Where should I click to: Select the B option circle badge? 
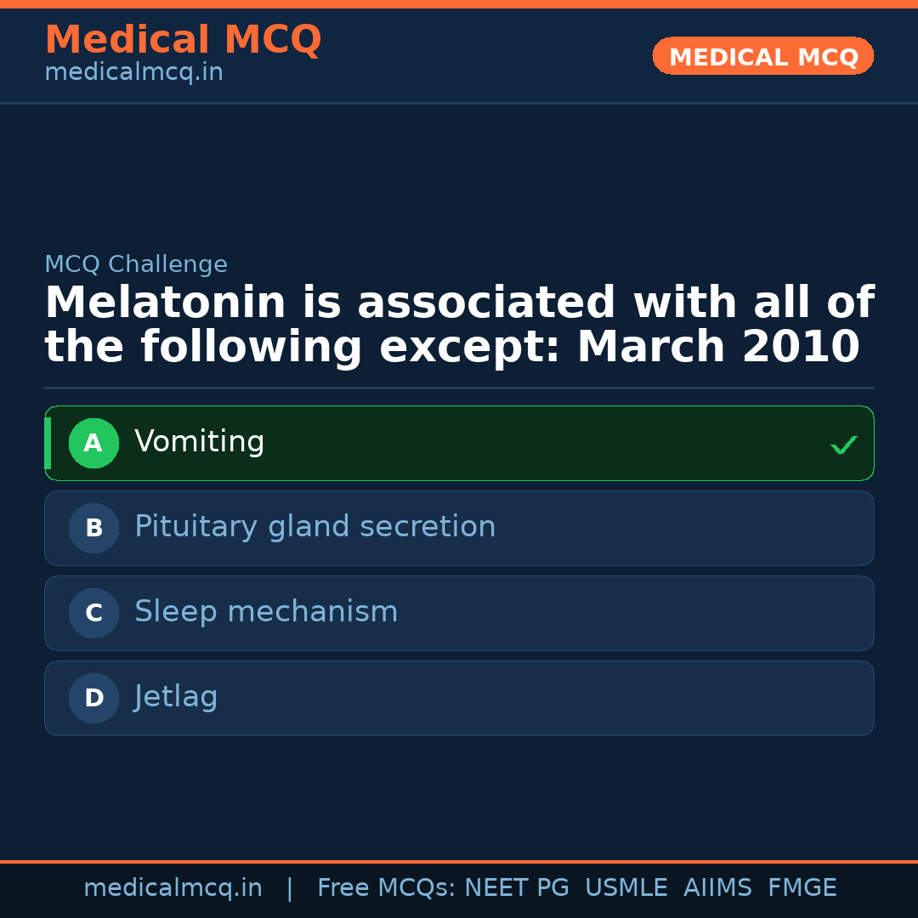(x=93, y=528)
